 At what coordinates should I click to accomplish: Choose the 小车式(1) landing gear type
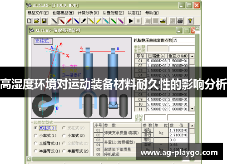tap(36, 135)
